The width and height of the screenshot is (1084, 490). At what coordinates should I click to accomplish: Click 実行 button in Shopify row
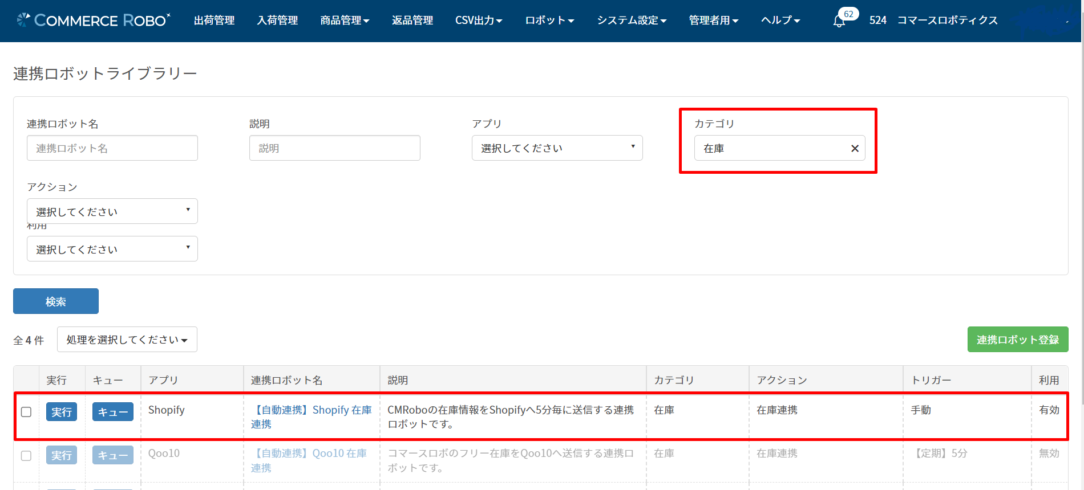point(62,412)
